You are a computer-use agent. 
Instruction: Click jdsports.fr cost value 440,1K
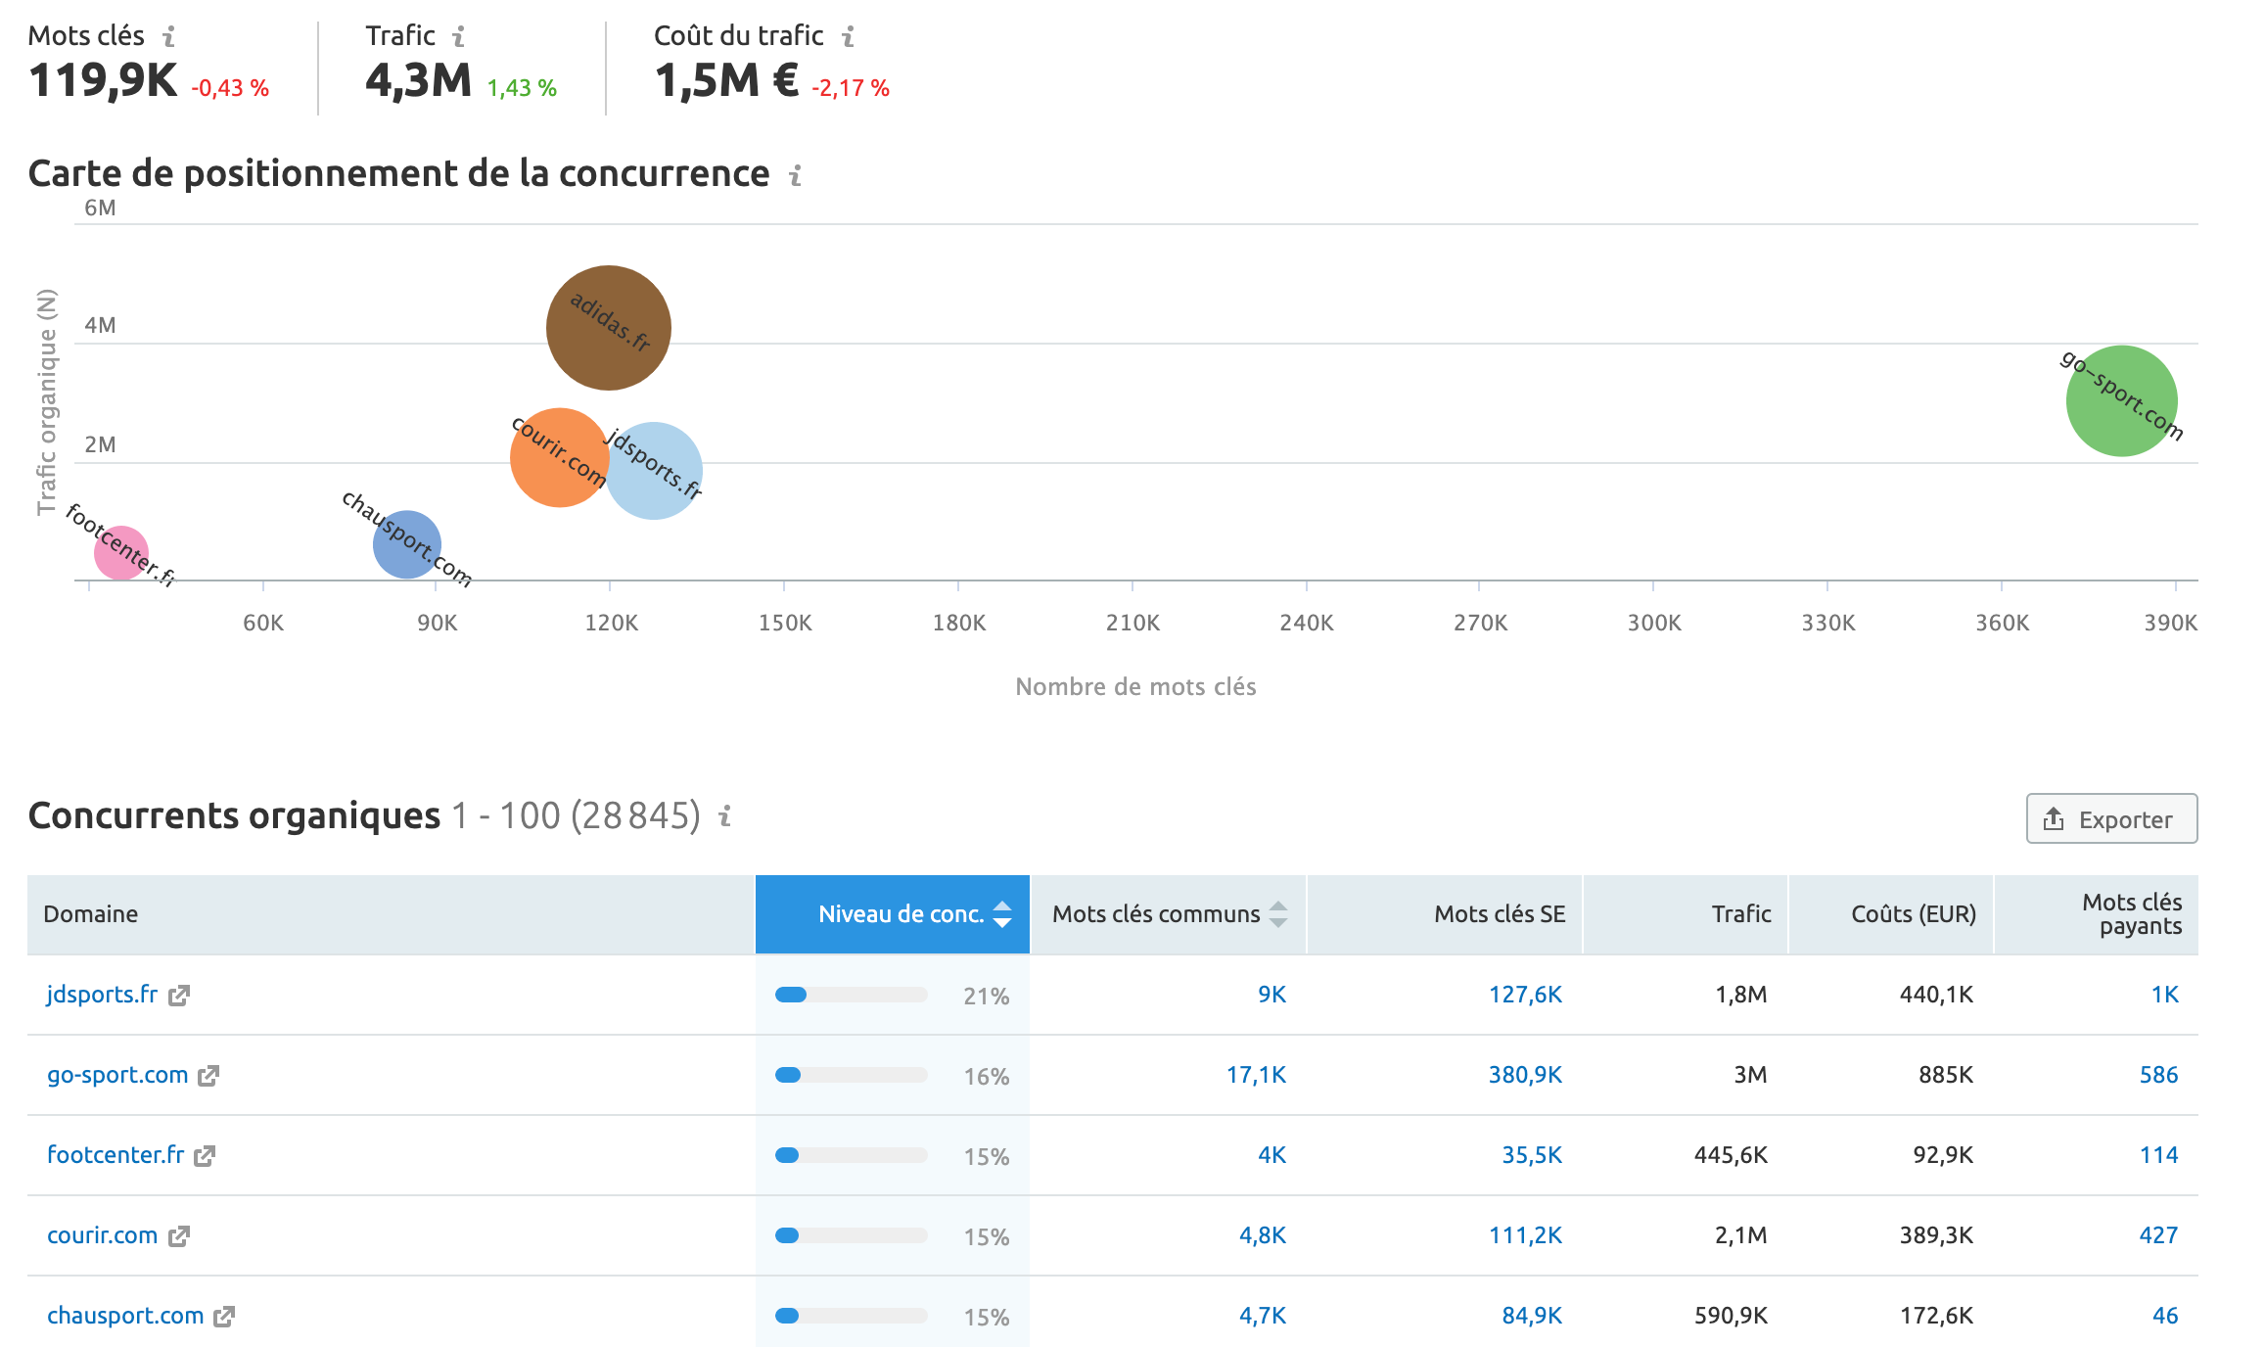1936,995
